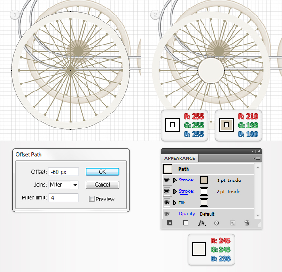The width and height of the screenshot is (282, 272).
Task: Hide the Fill attribute with eye icon
Action: [x=167, y=203]
